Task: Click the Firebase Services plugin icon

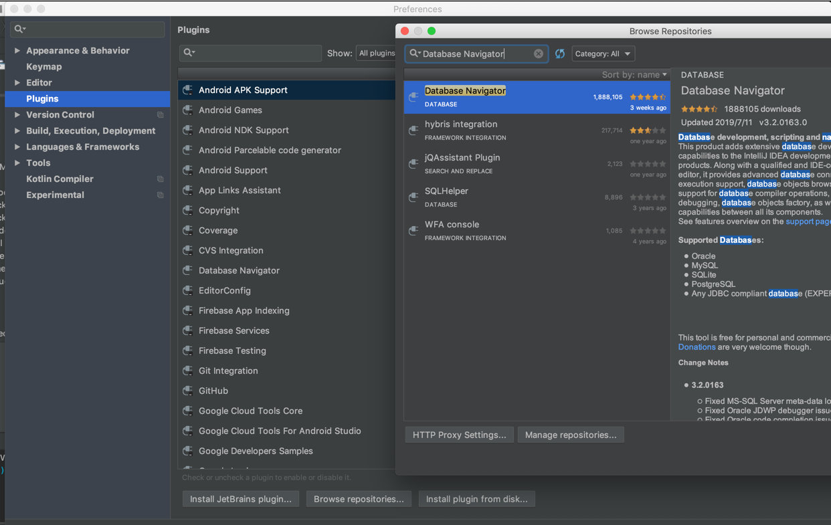Action: point(188,331)
